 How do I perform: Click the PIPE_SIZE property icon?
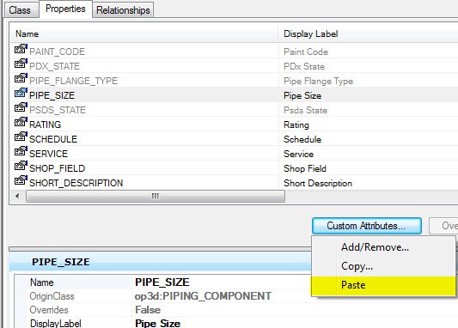(x=21, y=93)
